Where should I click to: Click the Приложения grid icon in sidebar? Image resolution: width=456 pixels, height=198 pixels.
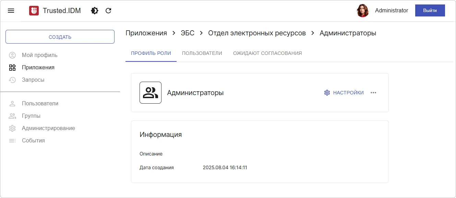[x=12, y=67]
